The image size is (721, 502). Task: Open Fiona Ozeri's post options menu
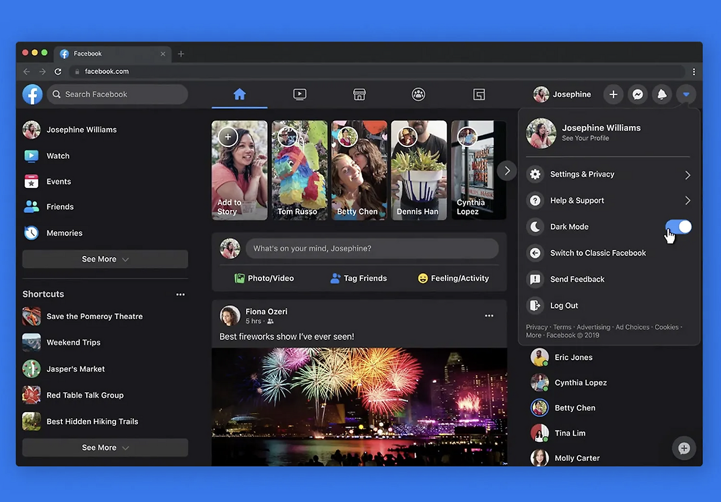pyautogui.click(x=489, y=316)
